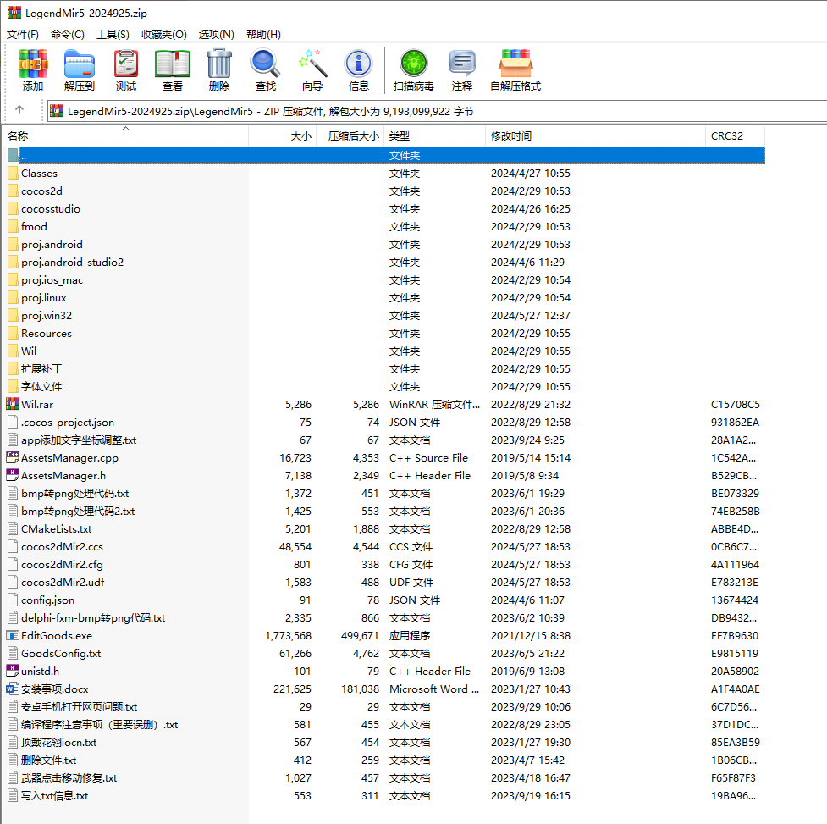827x824 pixels.
Task: Click the Wil.rar archive icon
Action: pos(13,404)
